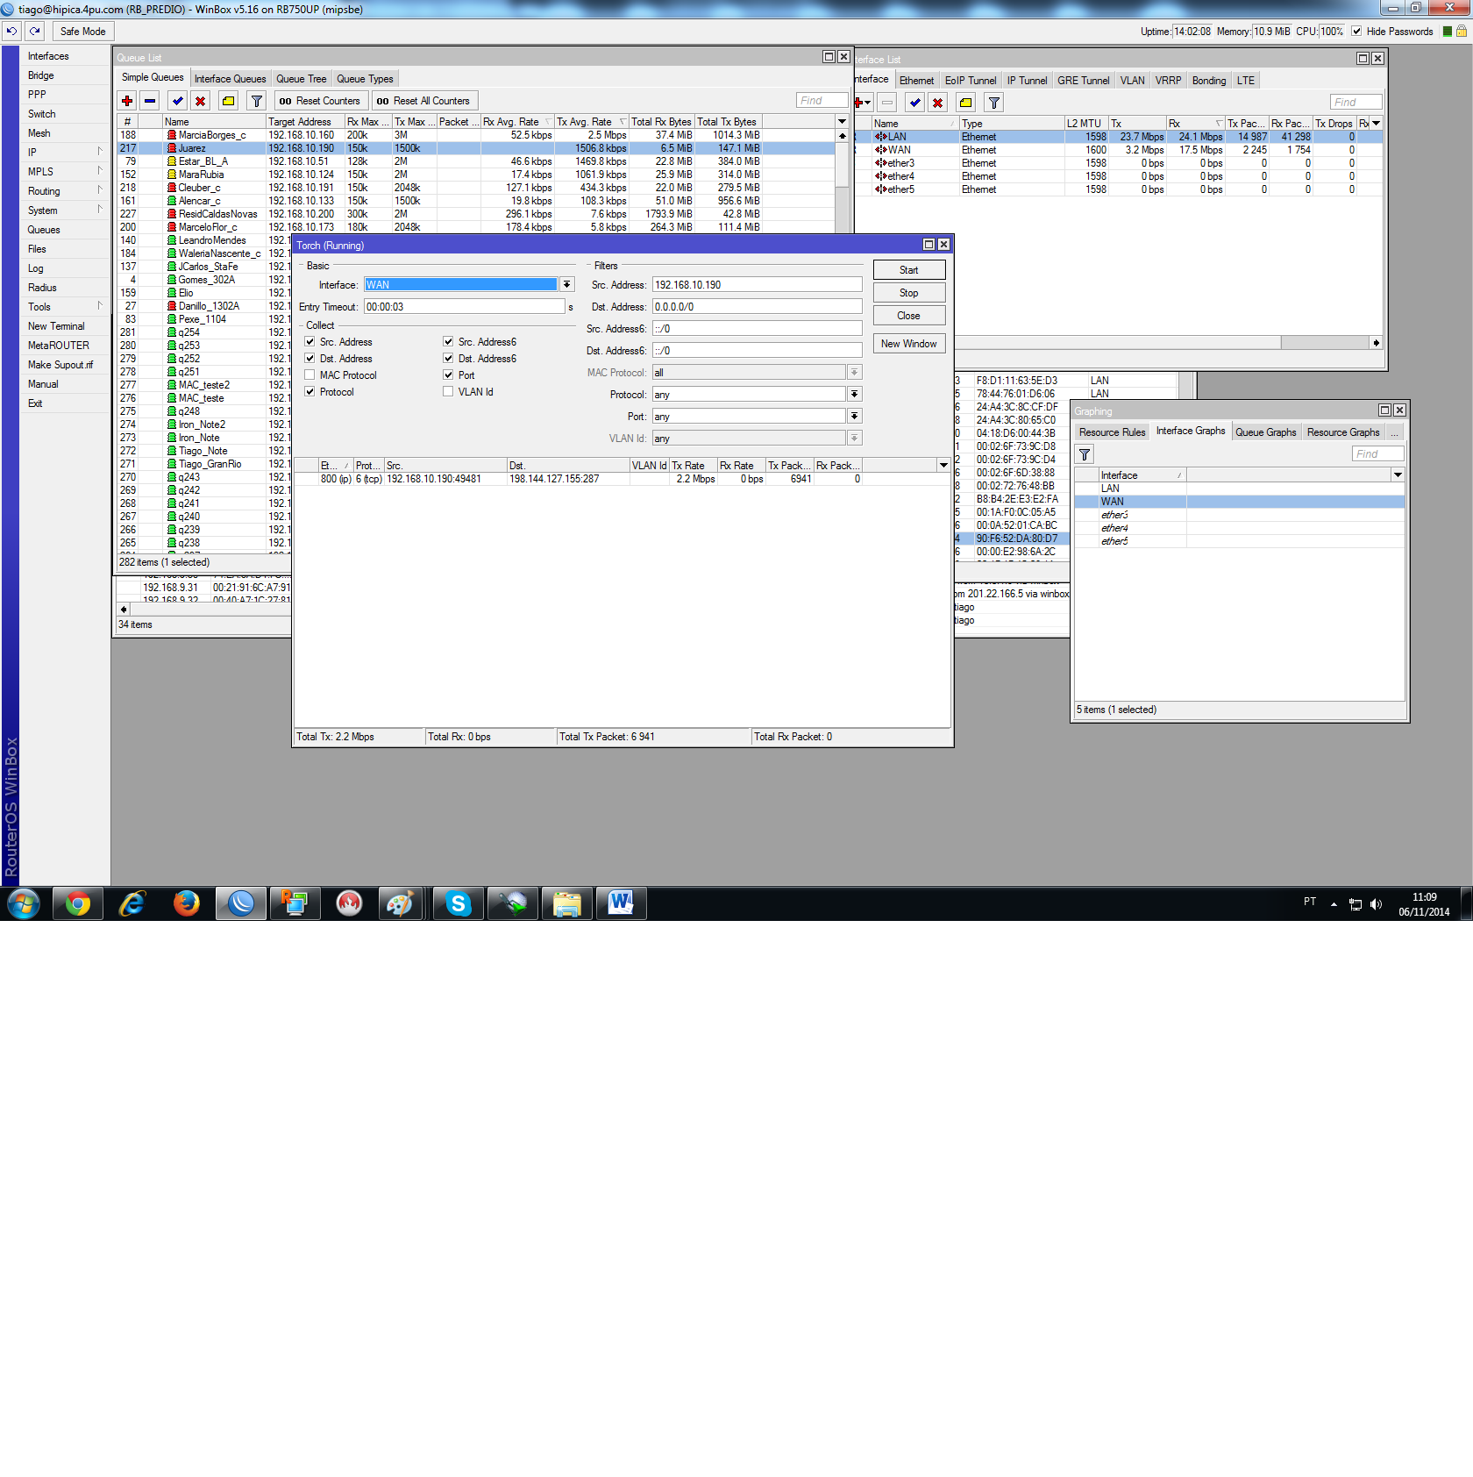Open the Torch Interface dropdown
1473x1477 pixels.
(567, 285)
